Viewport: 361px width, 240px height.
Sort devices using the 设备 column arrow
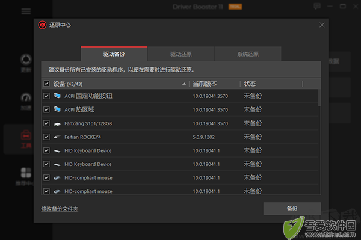184,84
